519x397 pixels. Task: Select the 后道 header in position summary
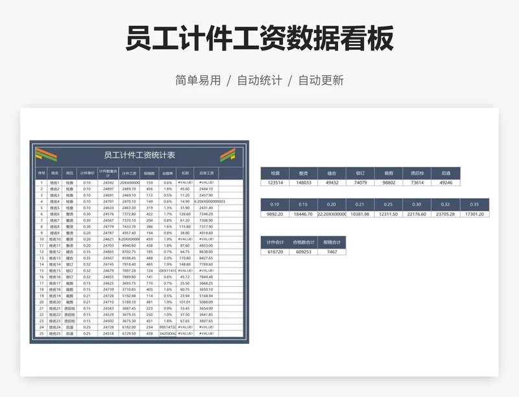[446, 173]
